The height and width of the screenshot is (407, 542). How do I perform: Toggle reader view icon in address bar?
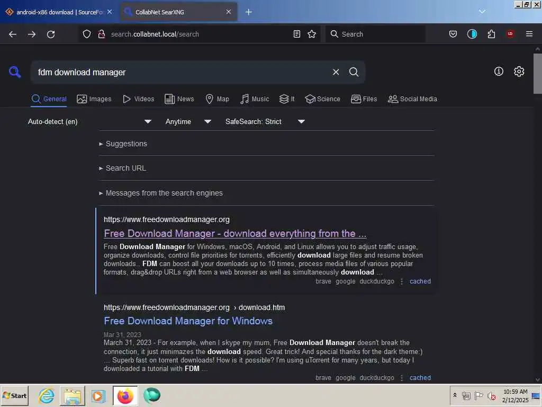coord(296,34)
